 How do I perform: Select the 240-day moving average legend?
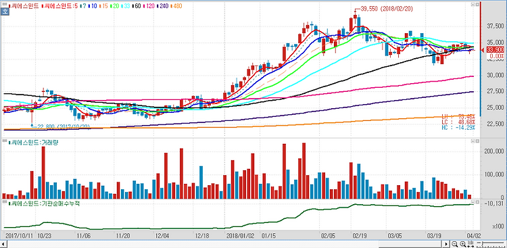(x=162, y=6)
